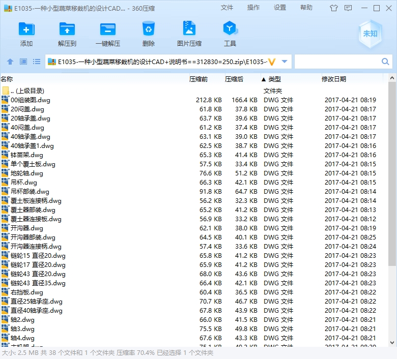Select file 20轴承盖.dwg
The width and height of the screenshot is (397, 359).
pos(31,118)
